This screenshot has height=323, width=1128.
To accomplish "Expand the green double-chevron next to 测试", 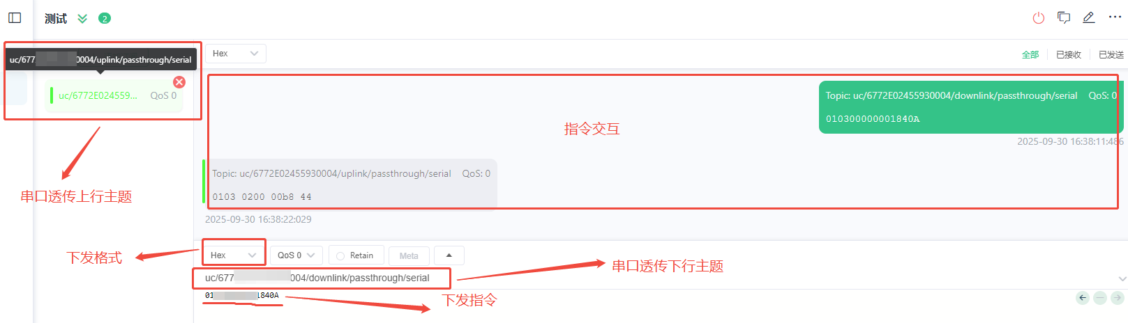I will (x=82, y=19).
